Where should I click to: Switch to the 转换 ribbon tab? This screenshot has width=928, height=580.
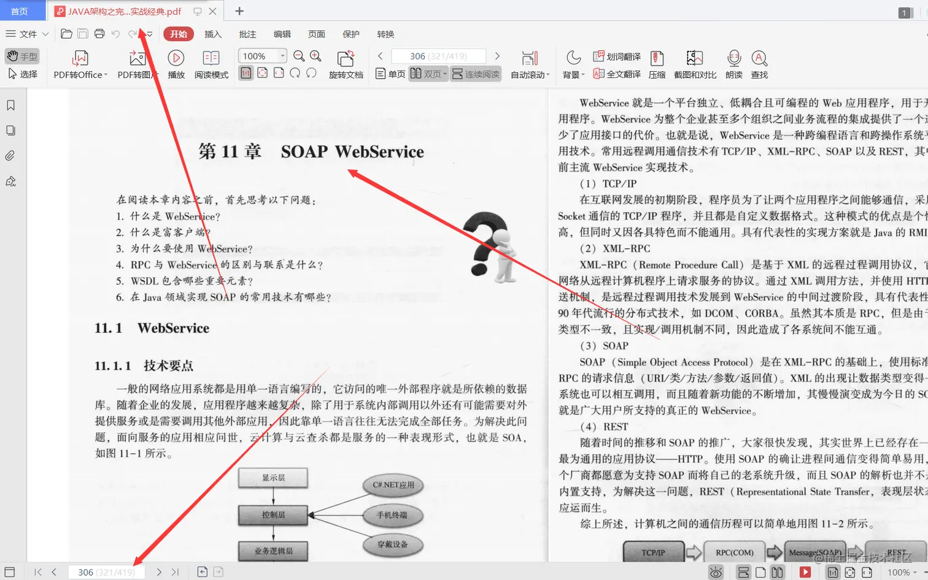385,34
